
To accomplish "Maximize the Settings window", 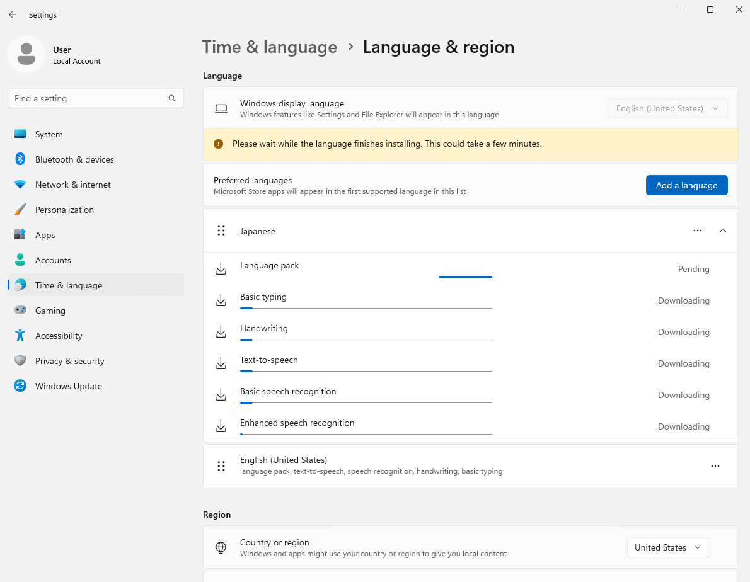I will pyautogui.click(x=710, y=9).
